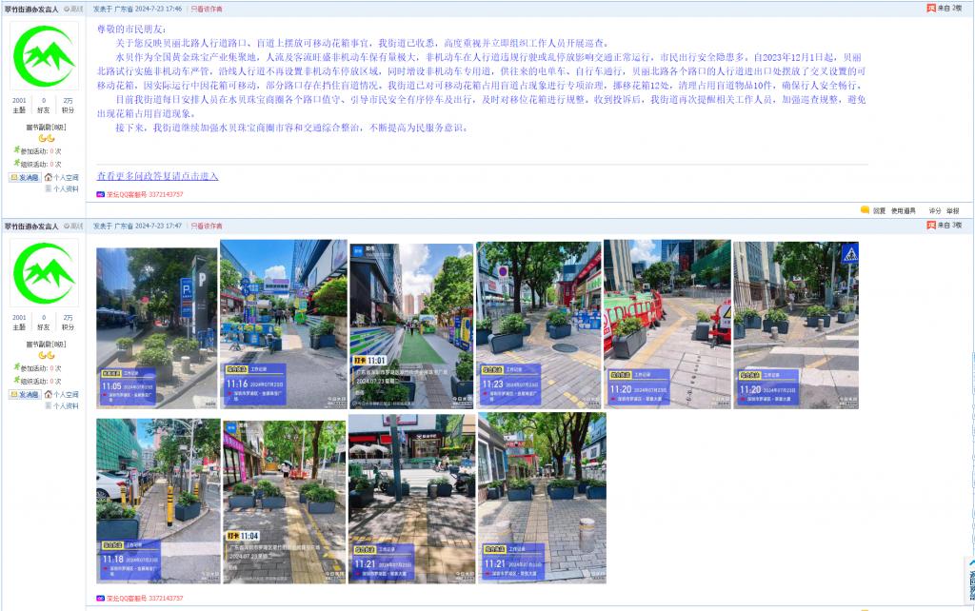Open 查看更多问政答复请点击进入 link

[157, 176]
